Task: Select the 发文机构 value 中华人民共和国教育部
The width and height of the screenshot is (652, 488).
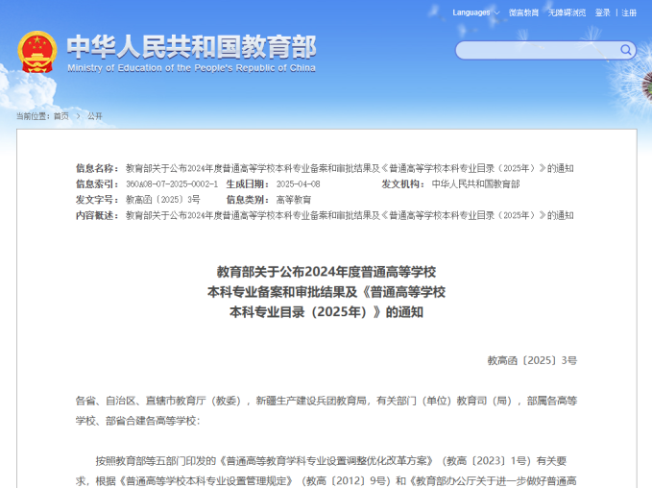Action: point(475,183)
